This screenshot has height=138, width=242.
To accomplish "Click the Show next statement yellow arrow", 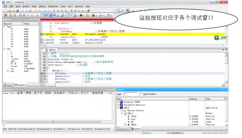I will click(37, 15).
